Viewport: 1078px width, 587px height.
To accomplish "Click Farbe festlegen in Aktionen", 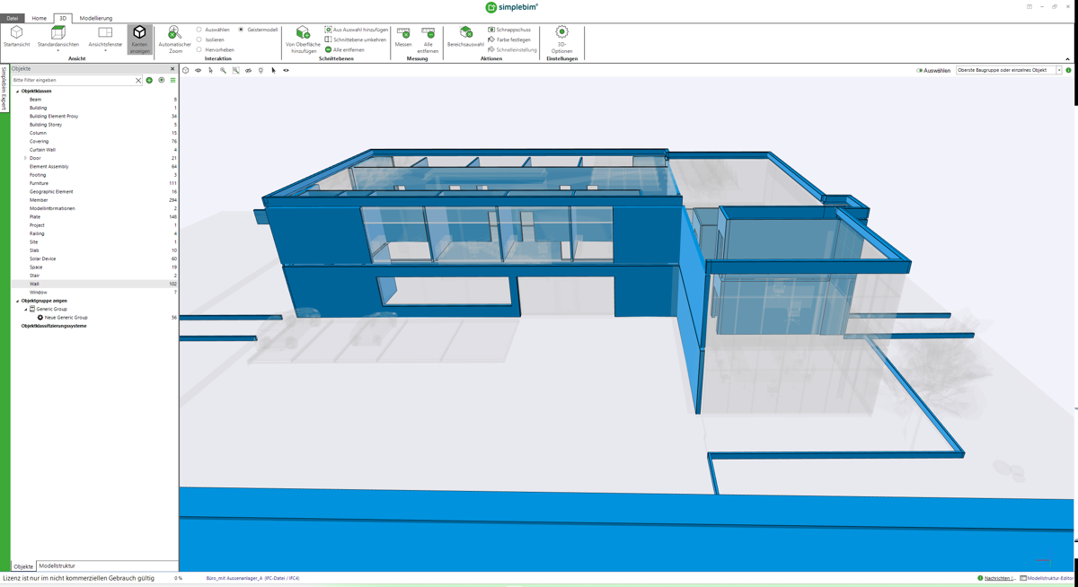I will (509, 39).
